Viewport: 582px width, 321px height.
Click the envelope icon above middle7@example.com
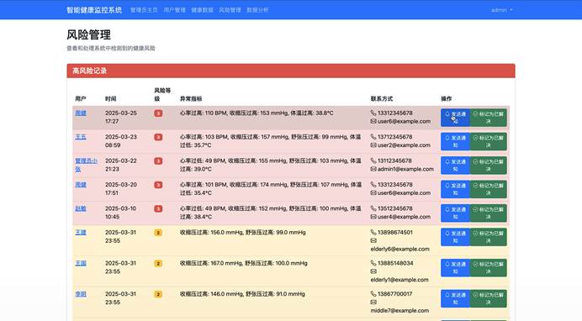[373, 303]
